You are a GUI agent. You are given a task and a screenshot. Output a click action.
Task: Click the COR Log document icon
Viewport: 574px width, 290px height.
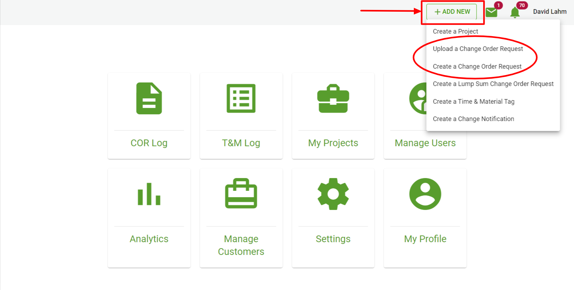point(149,98)
